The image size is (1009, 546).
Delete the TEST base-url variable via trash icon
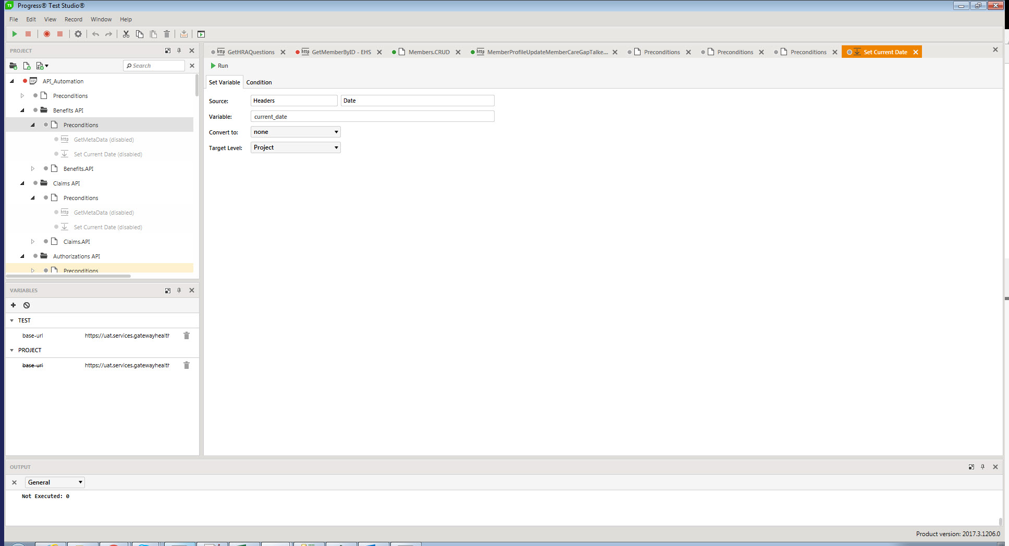(187, 336)
